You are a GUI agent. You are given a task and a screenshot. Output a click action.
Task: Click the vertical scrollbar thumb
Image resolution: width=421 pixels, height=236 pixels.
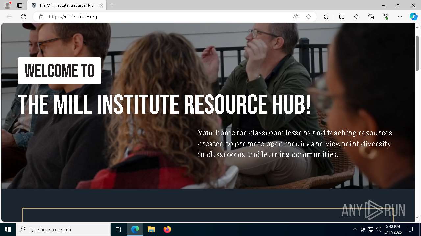[417, 53]
